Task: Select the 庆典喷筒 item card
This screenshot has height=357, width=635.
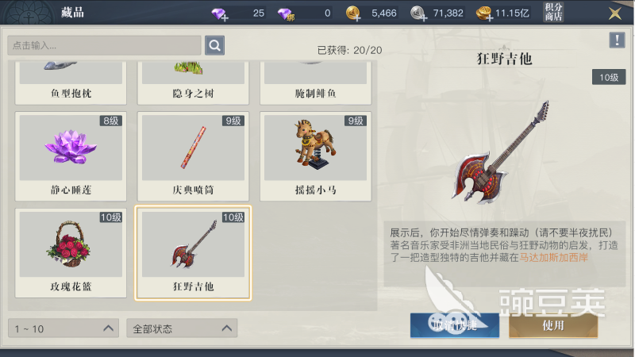Action: click(x=193, y=156)
